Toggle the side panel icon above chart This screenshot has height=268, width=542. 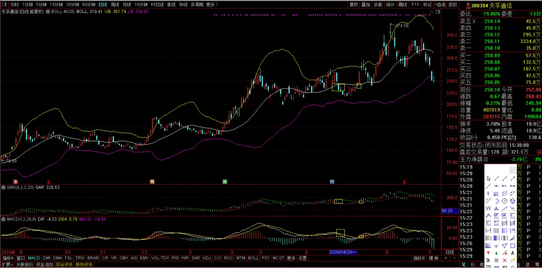tap(438, 12)
